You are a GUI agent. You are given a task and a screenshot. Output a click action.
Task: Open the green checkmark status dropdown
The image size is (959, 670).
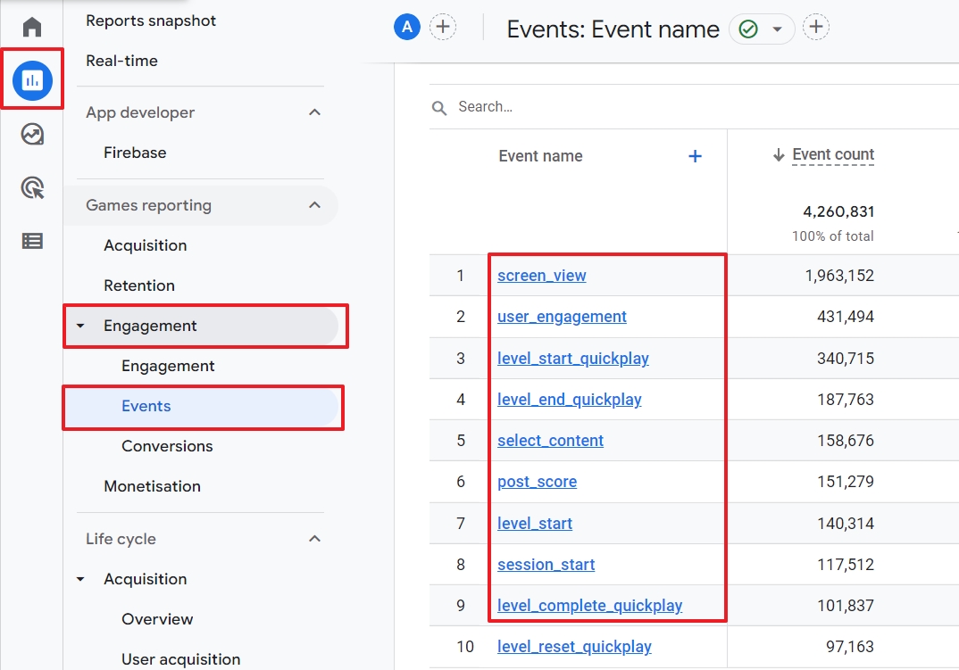(761, 29)
